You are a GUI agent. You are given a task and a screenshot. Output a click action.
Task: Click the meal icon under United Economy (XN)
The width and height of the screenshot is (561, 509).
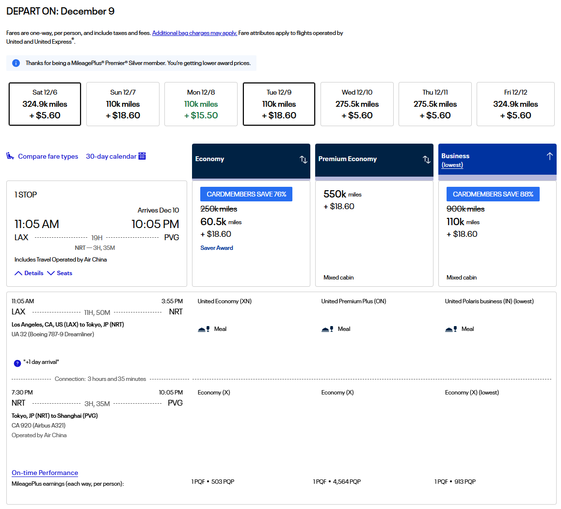click(204, 329)
